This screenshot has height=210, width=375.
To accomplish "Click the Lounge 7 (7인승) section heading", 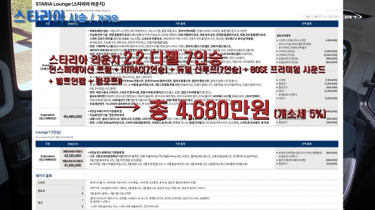I will 48,132.
